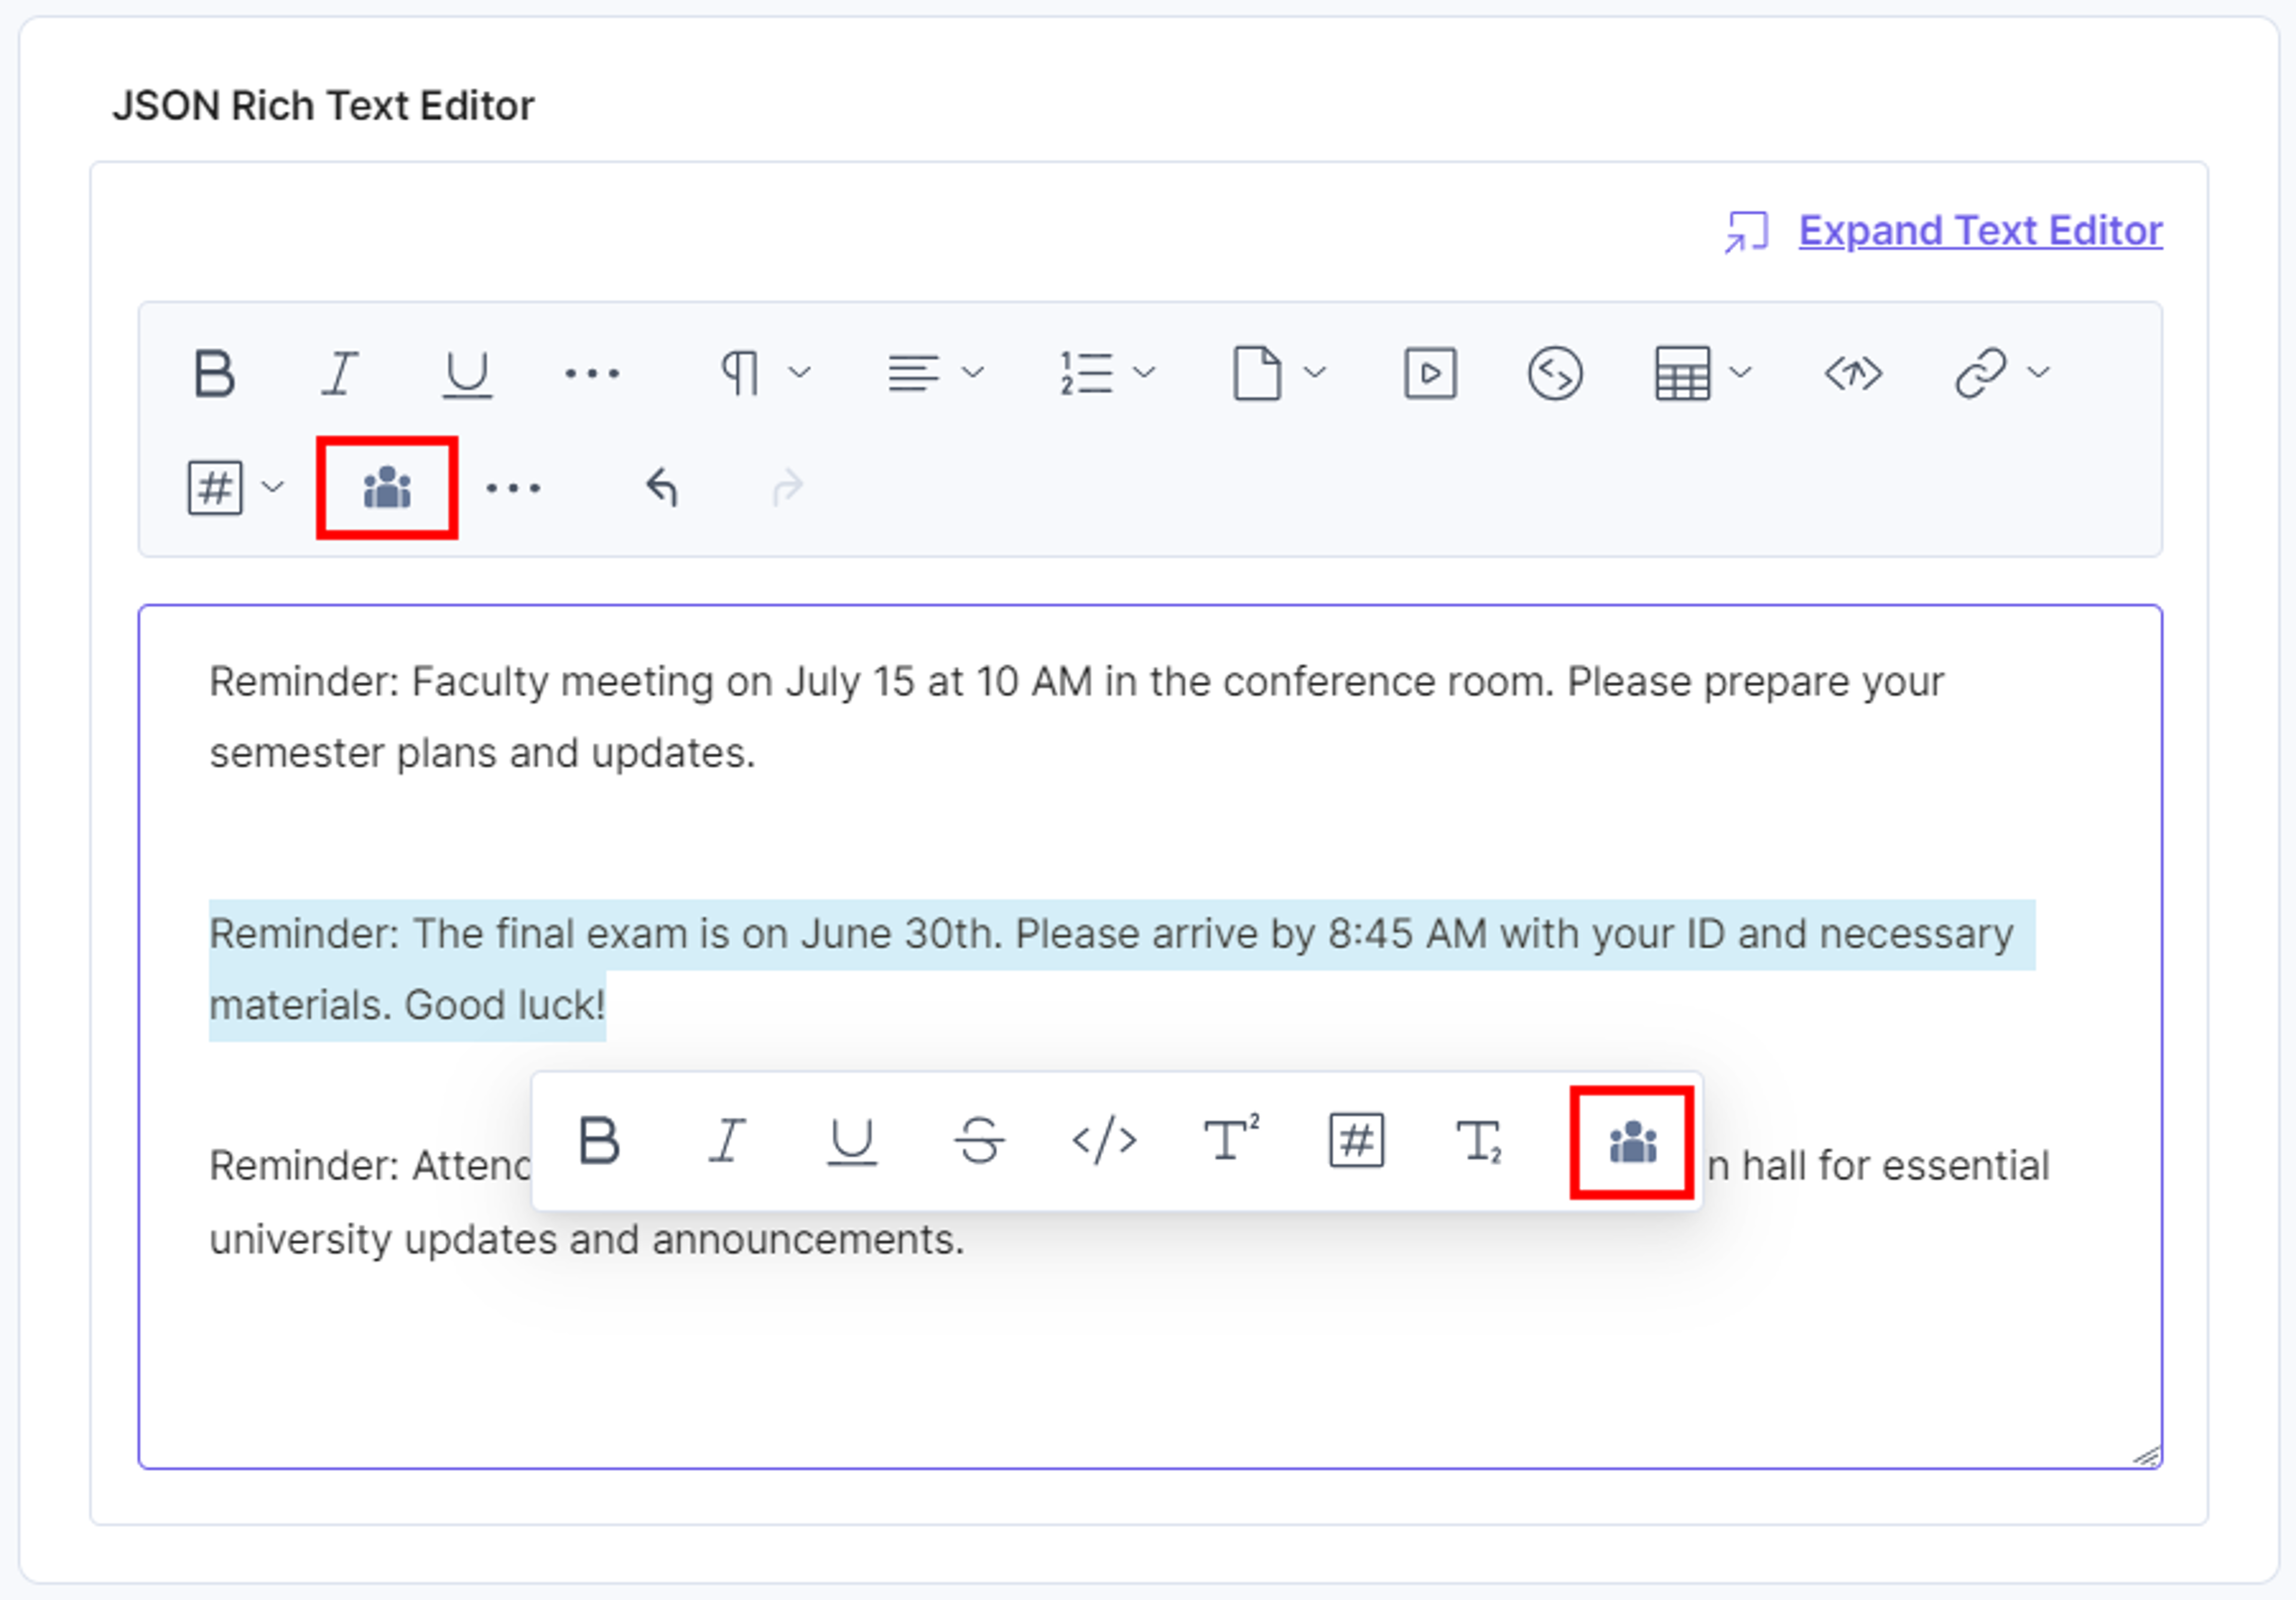
Task: Click the "university updates and announcements" line
Action: coord(586,1240)
